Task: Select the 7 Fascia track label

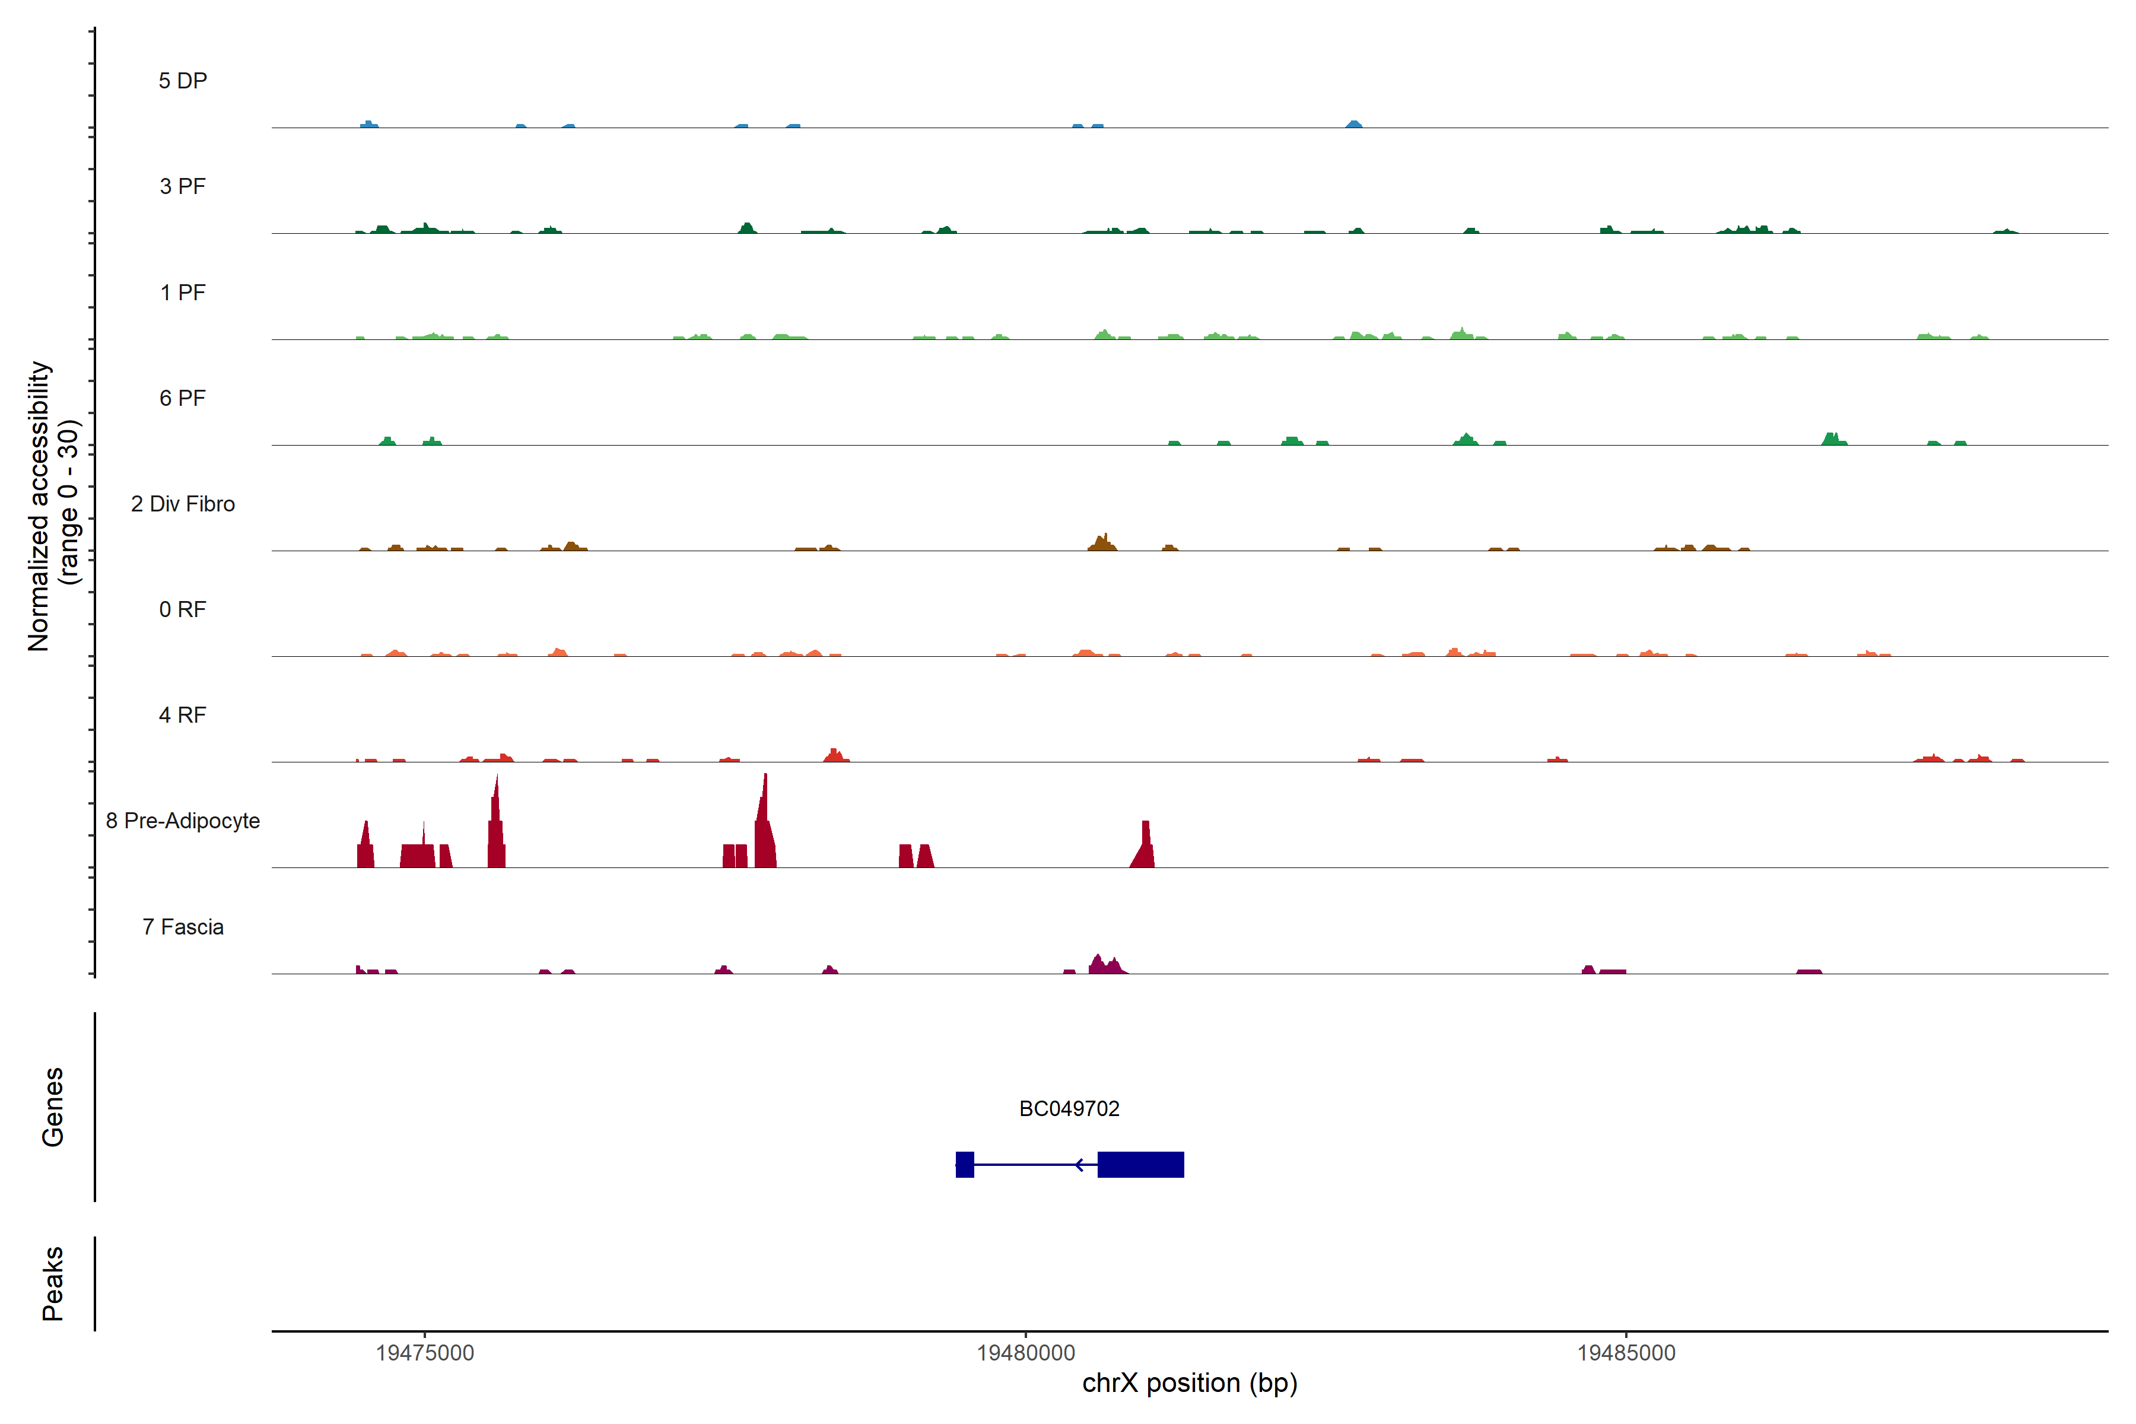Action: click(x=183, y=926)
